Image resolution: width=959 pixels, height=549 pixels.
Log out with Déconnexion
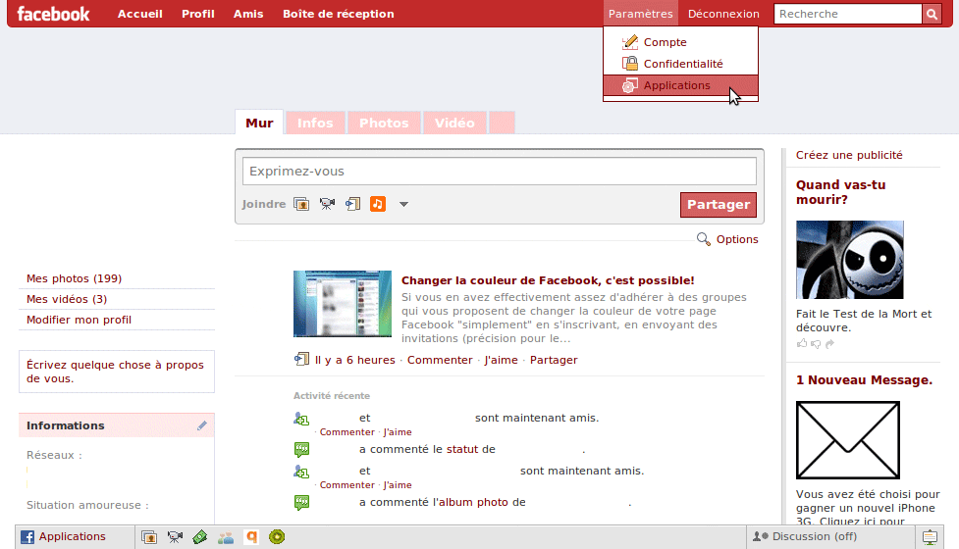point(723,14)
